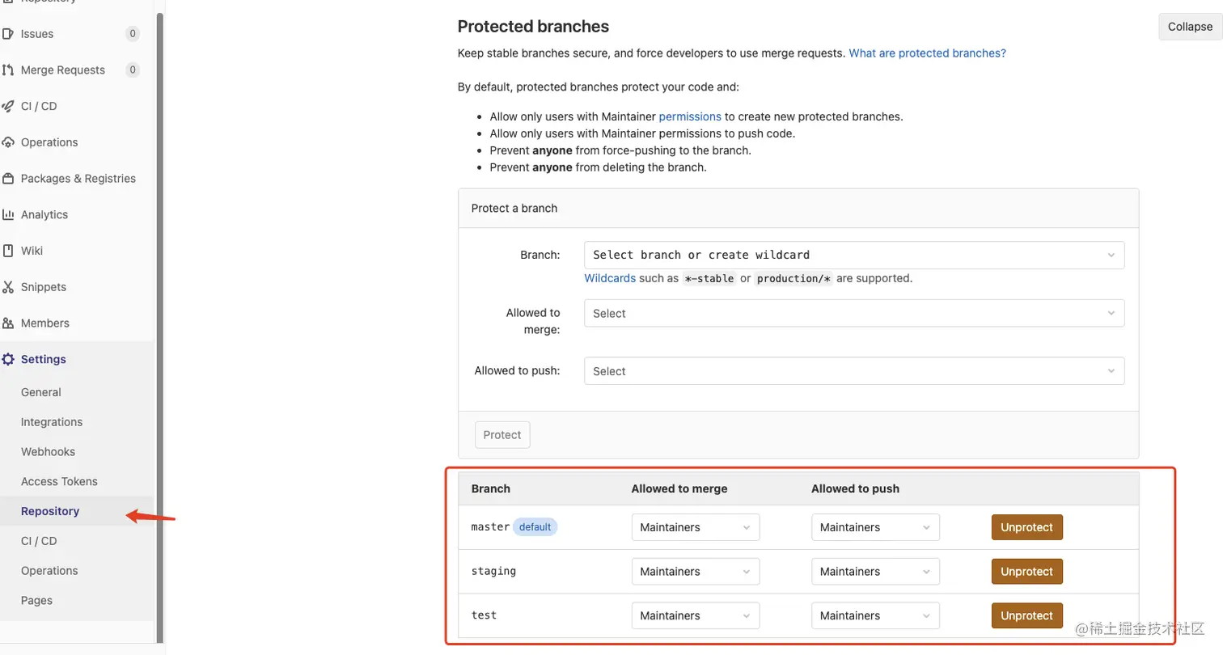Expand the Allowed to merge Select dropdown
This screenshot has height=655, width=1223.
click(x=853, y=314)
